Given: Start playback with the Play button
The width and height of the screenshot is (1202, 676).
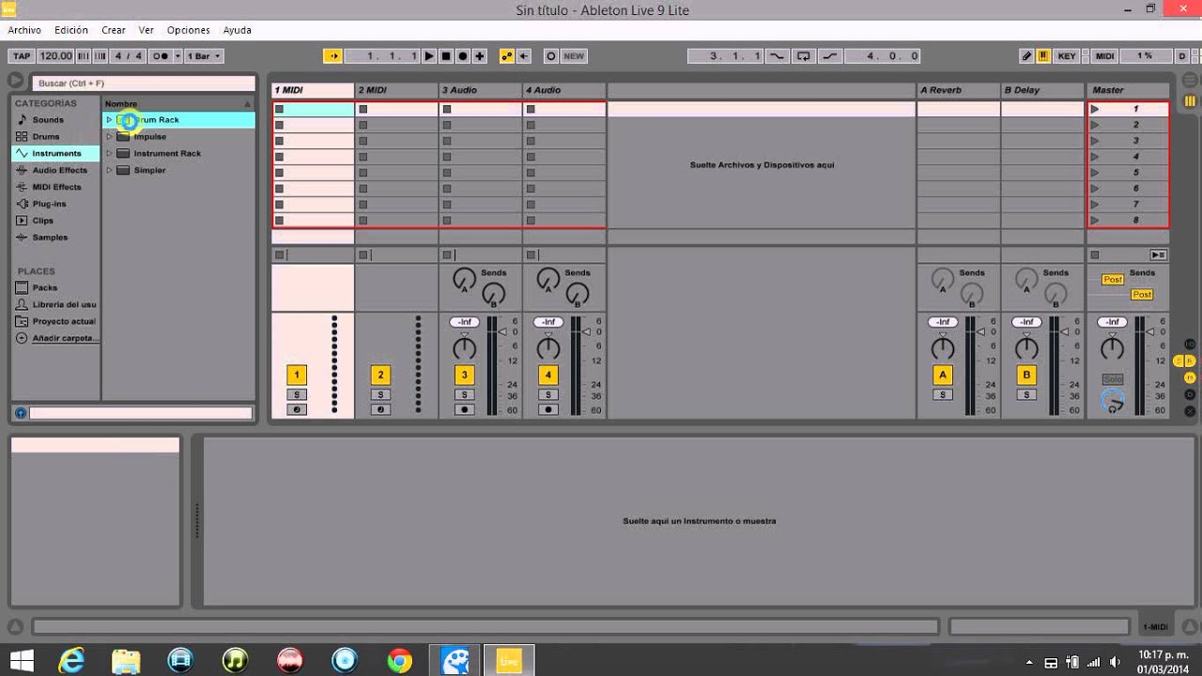Looking at the screenshot, I should [x=429, y=56].
